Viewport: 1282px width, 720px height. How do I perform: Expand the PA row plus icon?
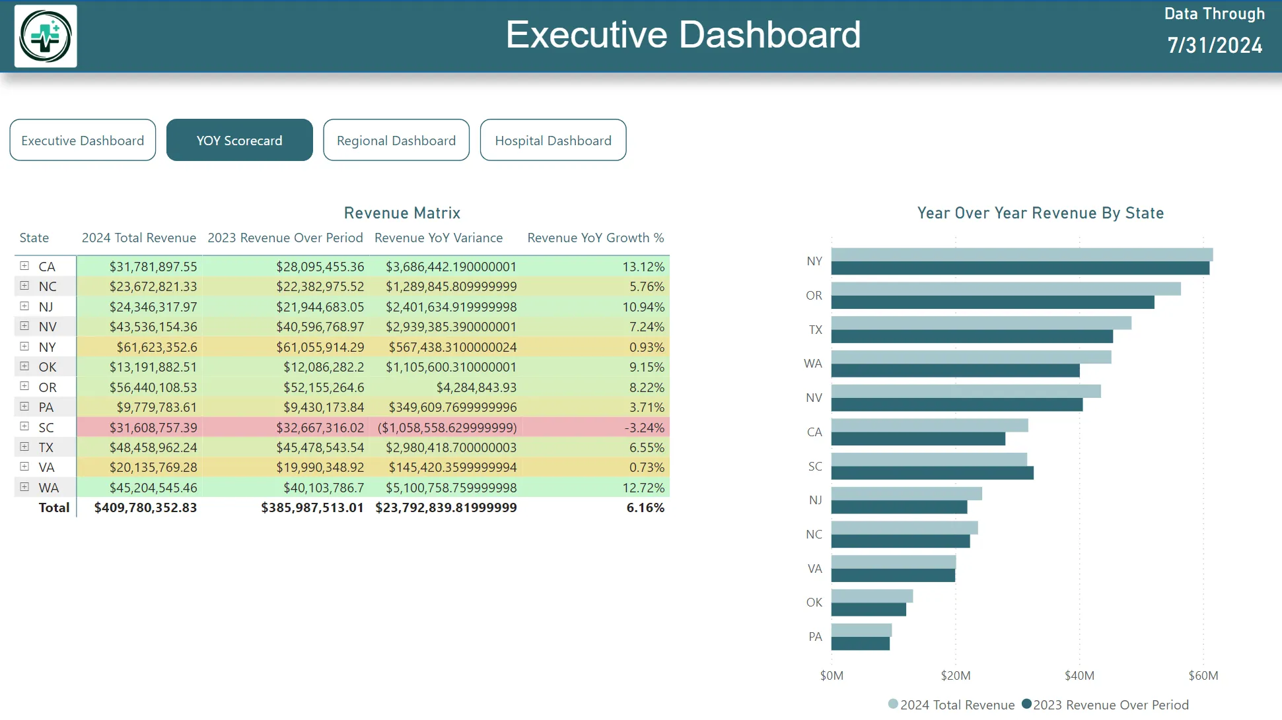[x=24, y=407]
